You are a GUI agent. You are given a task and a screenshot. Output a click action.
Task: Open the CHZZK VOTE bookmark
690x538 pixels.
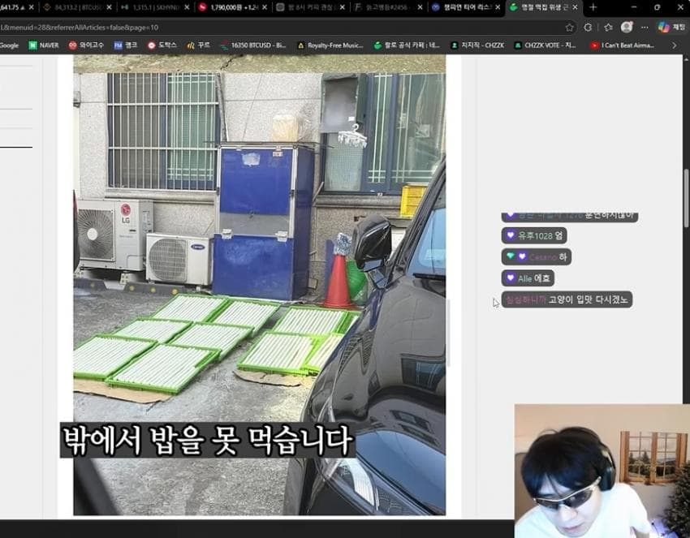point(546,45)
